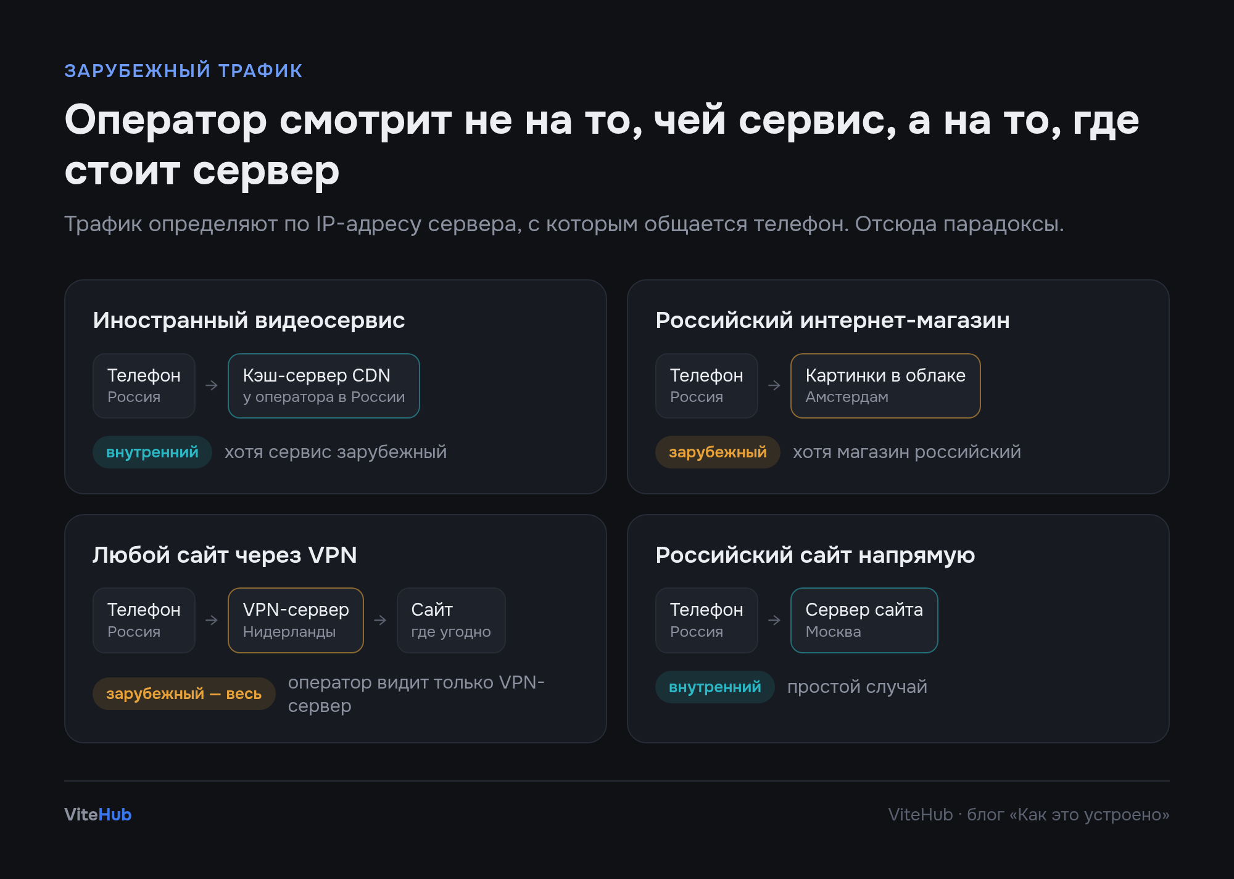The image size is (1234, 879).
Task: Click the «зарубежный» badge near «хотя магазин российский»
Action: [x=718, y=452]
